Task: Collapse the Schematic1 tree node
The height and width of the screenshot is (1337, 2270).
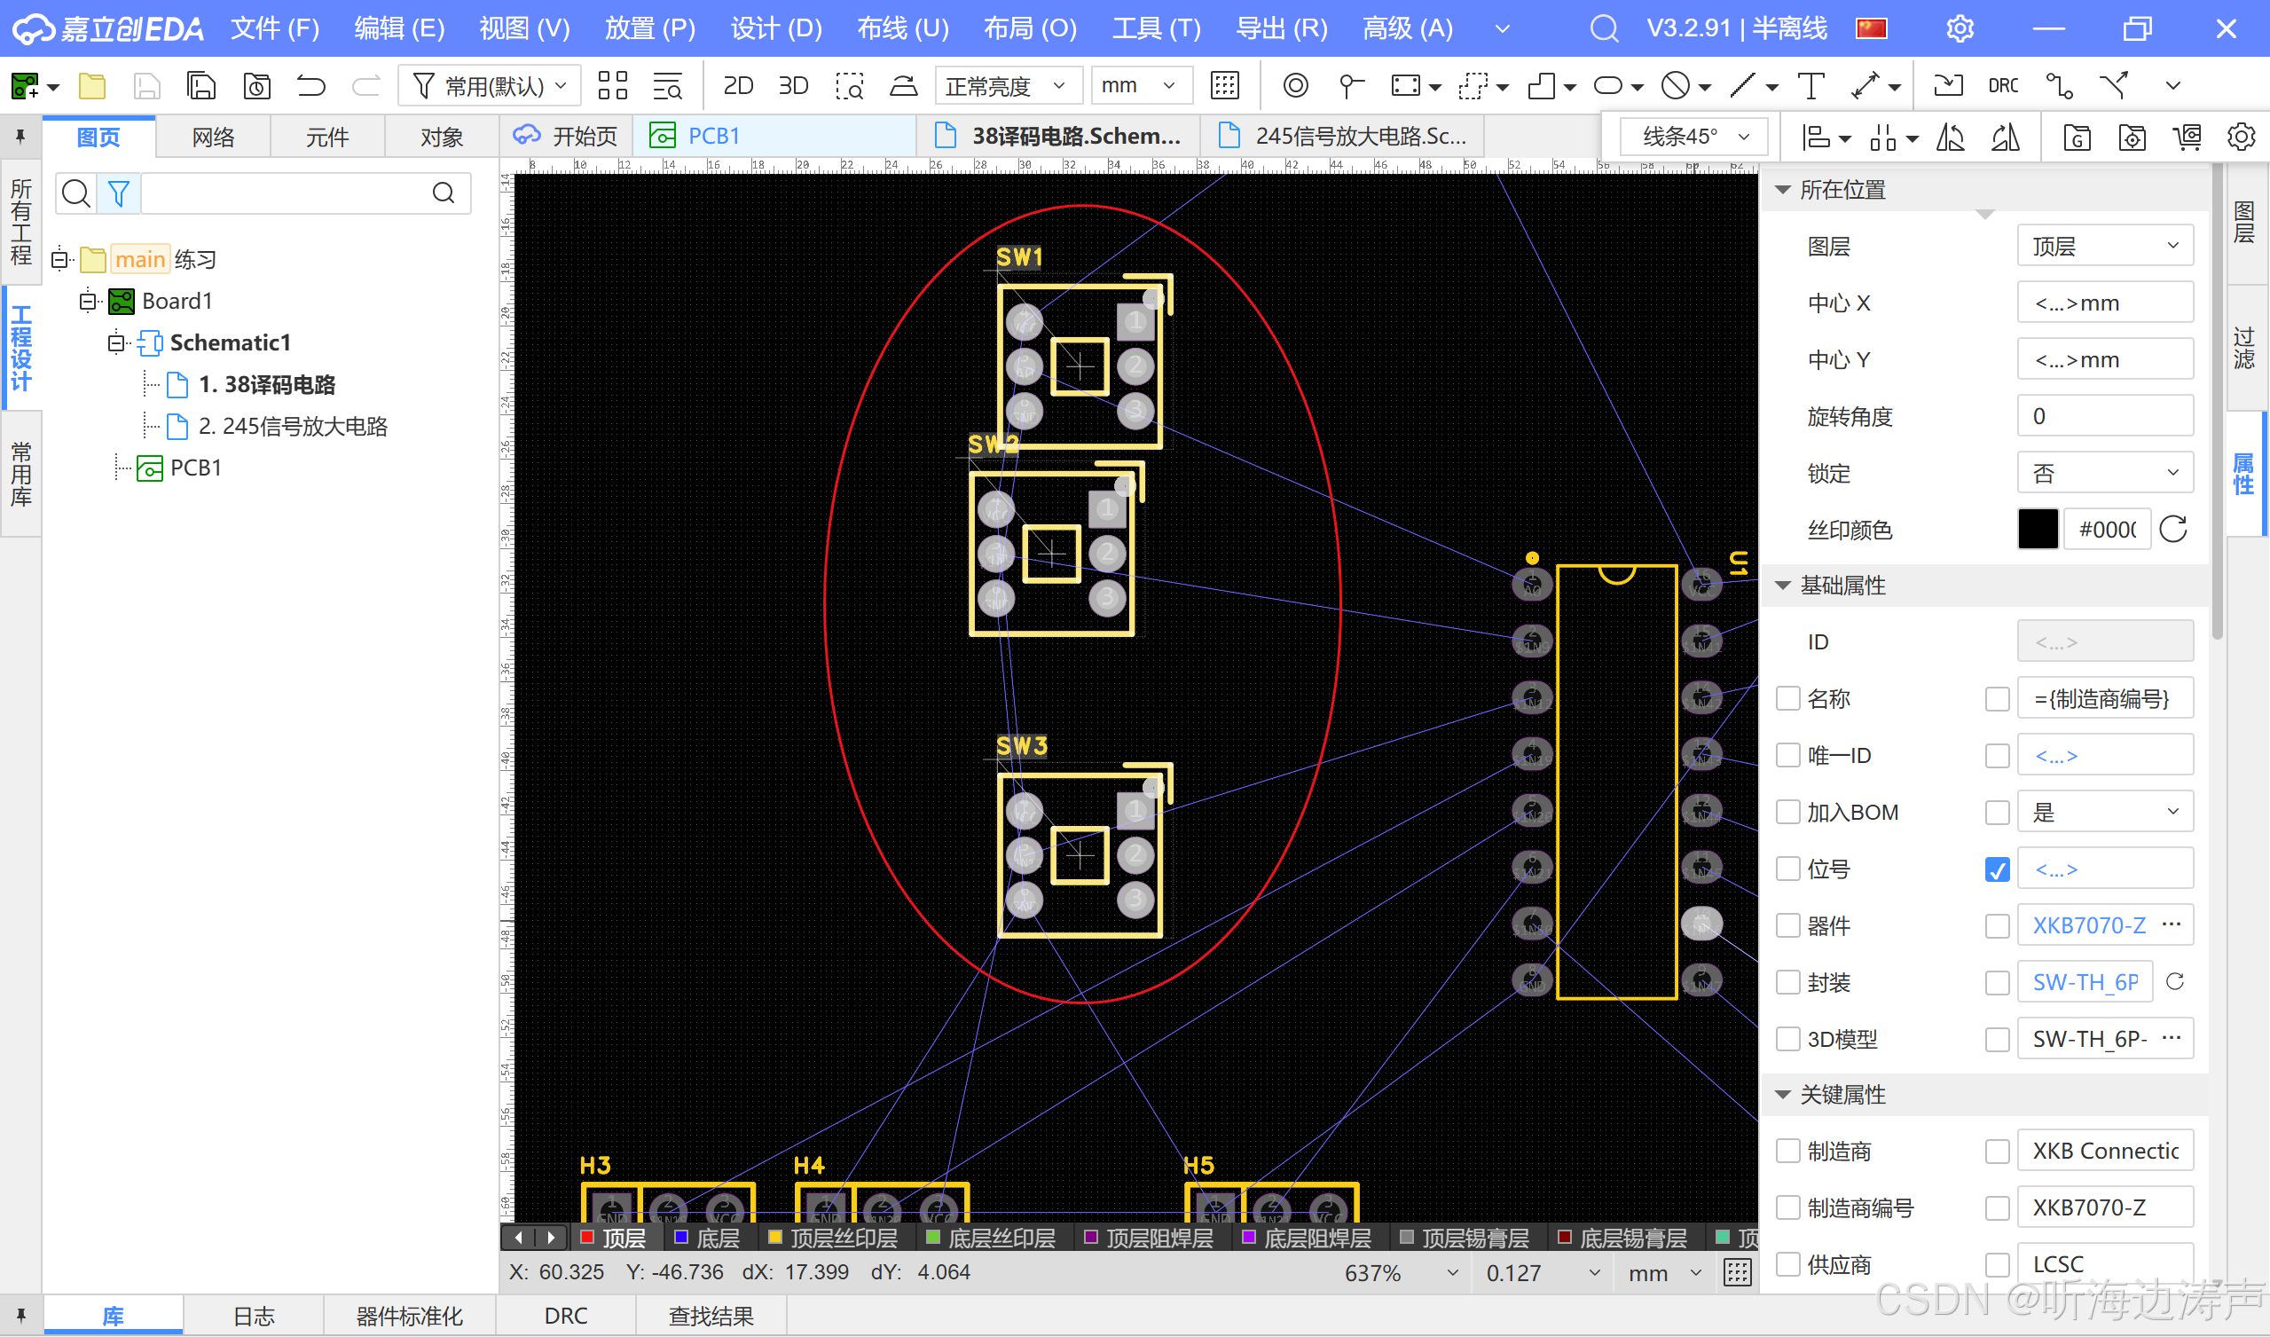Action: (116, 343)
